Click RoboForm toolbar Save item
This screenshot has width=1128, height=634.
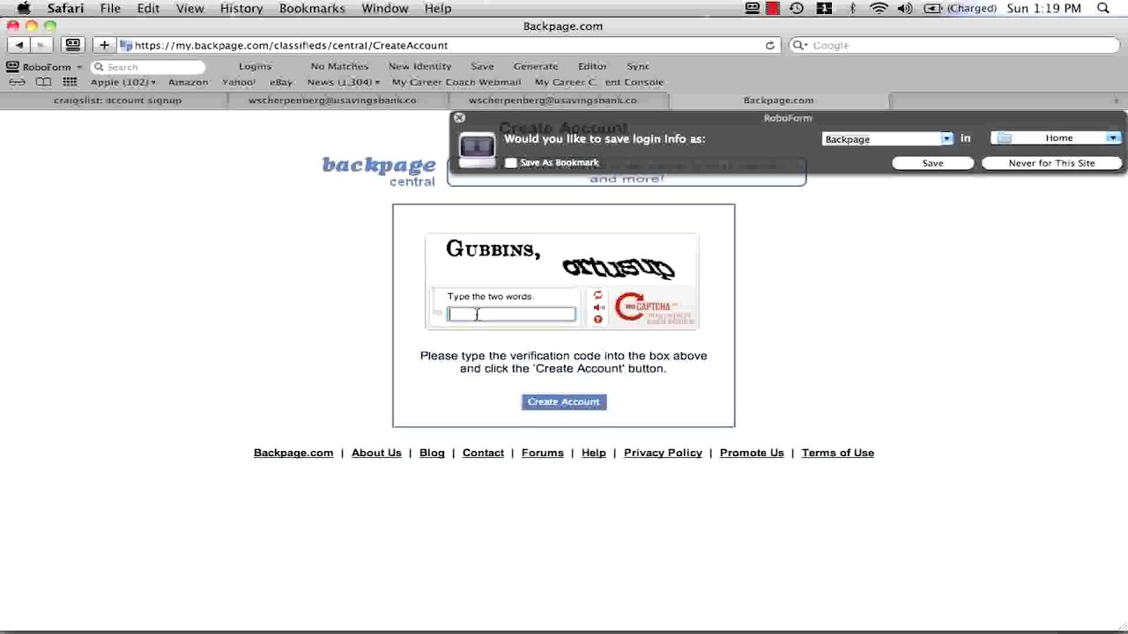point(482,66)
